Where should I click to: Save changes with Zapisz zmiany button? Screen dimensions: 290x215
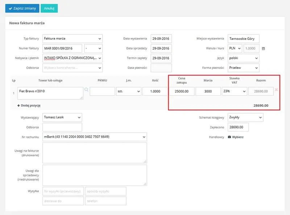[x=22, y=8]
